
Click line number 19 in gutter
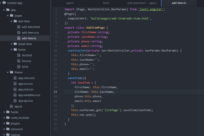click(x=55, y=92)
